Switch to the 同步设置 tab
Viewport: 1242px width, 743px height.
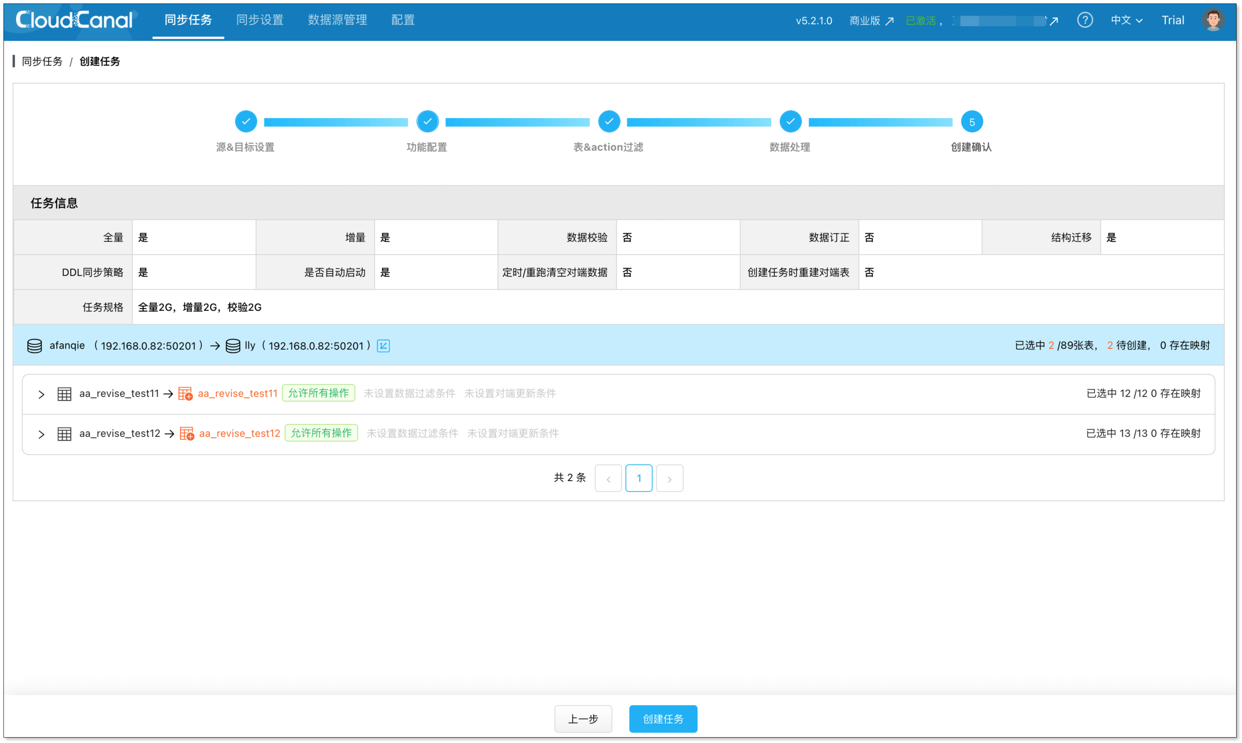[260, 19]
